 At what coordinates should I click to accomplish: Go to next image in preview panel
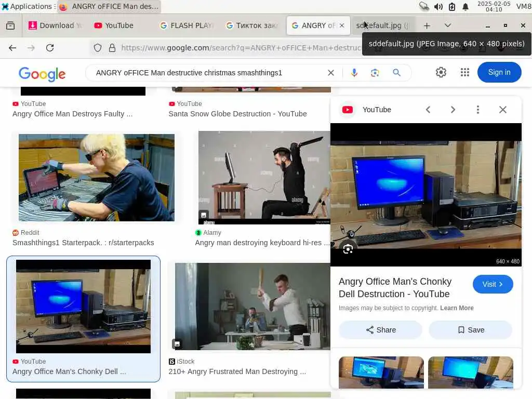pos(453,110)
